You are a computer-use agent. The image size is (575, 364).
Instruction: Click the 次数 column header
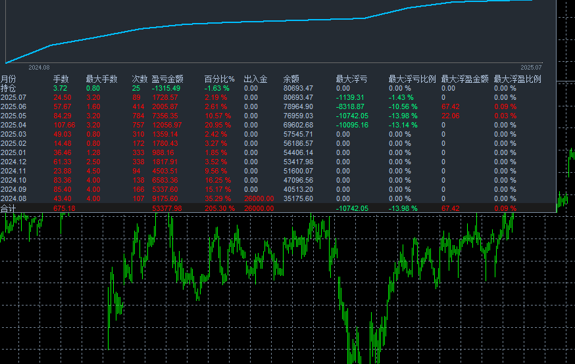tap(139, 79)
